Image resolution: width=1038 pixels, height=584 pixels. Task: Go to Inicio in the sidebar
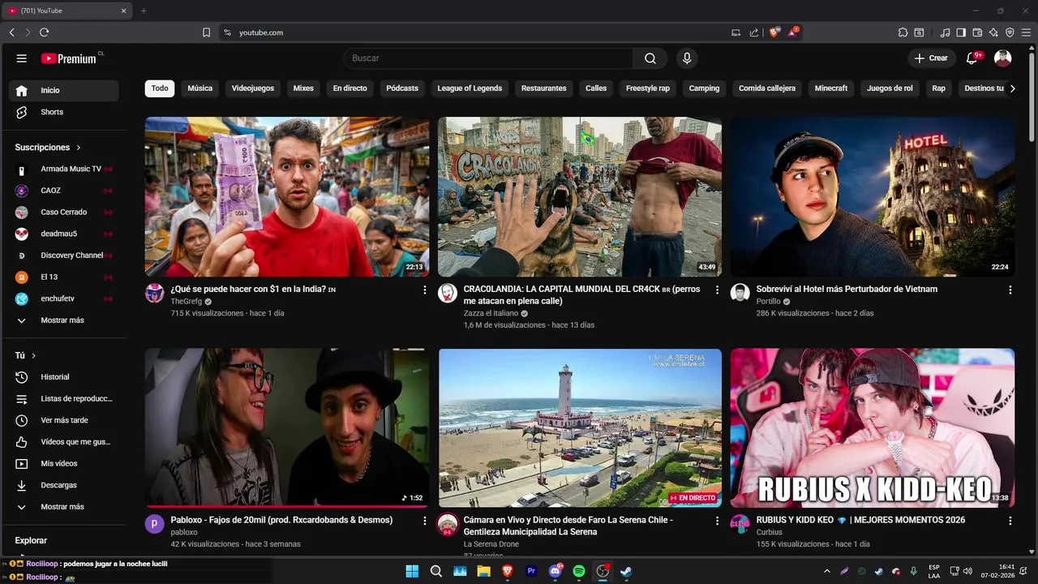[63, 90]
